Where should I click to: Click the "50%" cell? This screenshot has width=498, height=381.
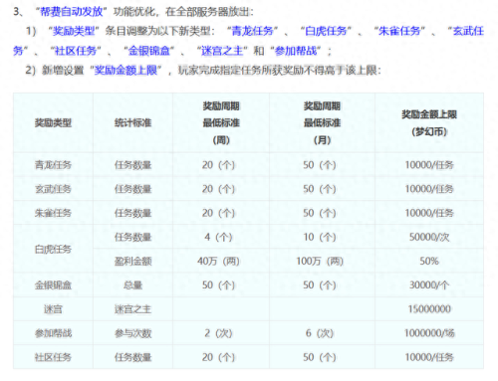click(429, 261)
